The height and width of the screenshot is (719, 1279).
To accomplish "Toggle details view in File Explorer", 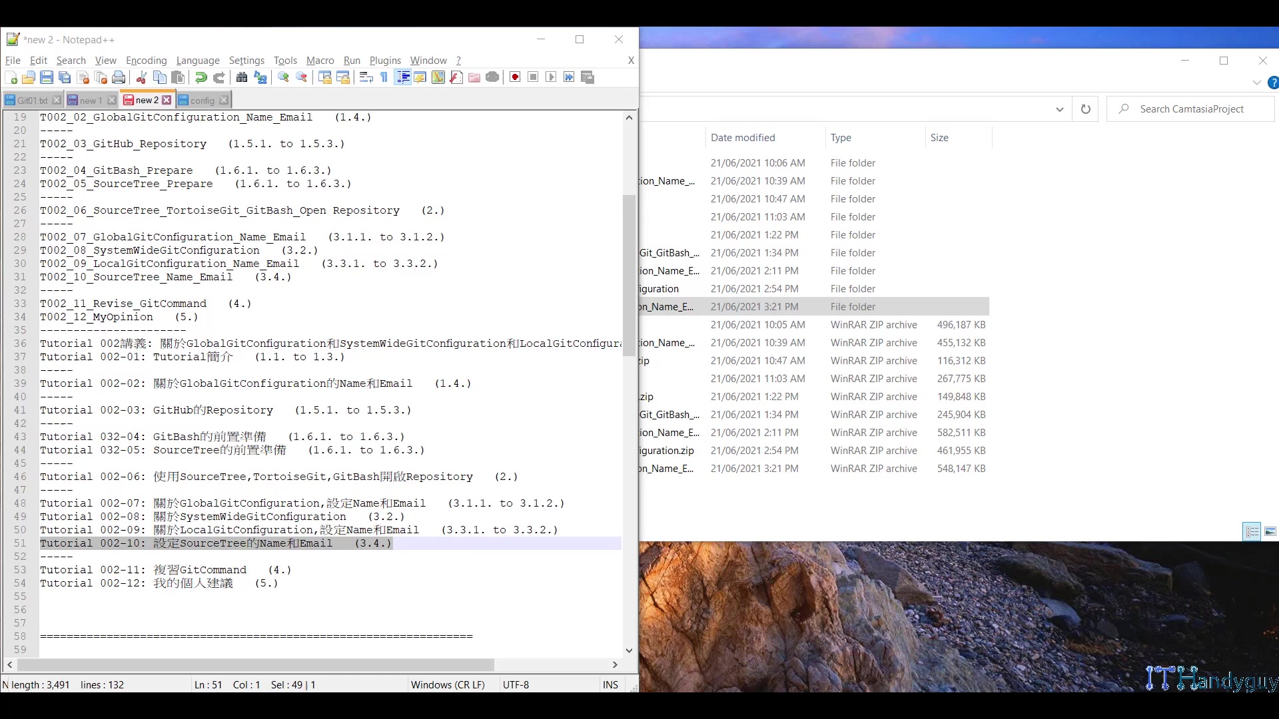I will click(1252, 531).
